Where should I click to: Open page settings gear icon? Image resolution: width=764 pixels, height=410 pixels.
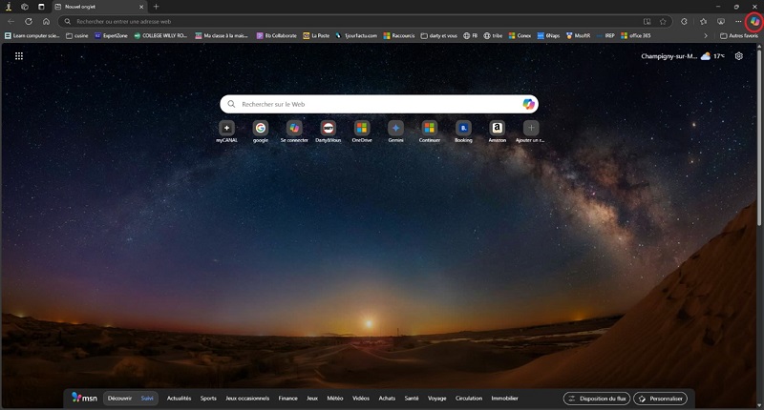pyautogui.click(x=738, y=56)
